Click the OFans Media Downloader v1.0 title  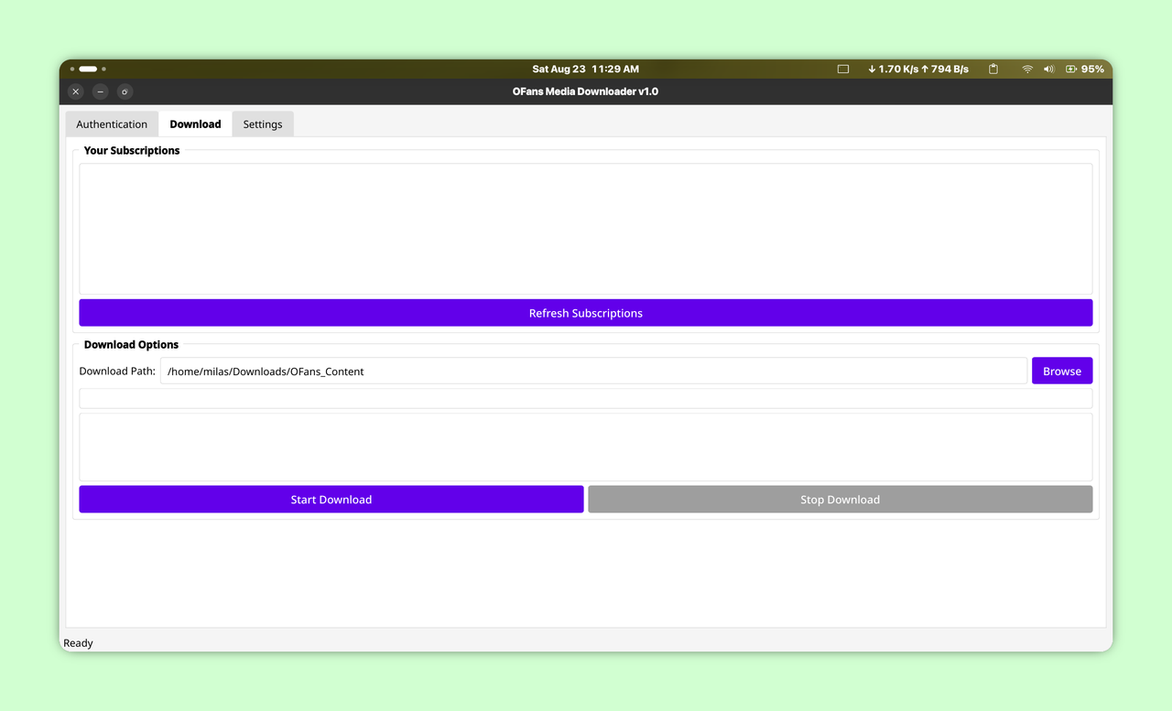(x=586, y=92)
